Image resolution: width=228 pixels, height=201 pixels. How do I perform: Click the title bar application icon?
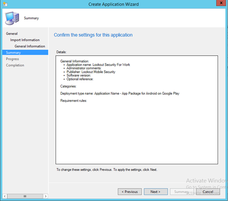(5, 4)
